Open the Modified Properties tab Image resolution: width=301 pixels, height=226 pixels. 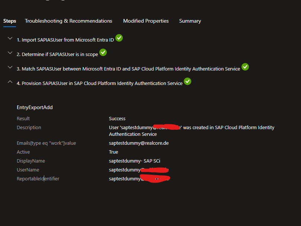(x=146, y=21)
